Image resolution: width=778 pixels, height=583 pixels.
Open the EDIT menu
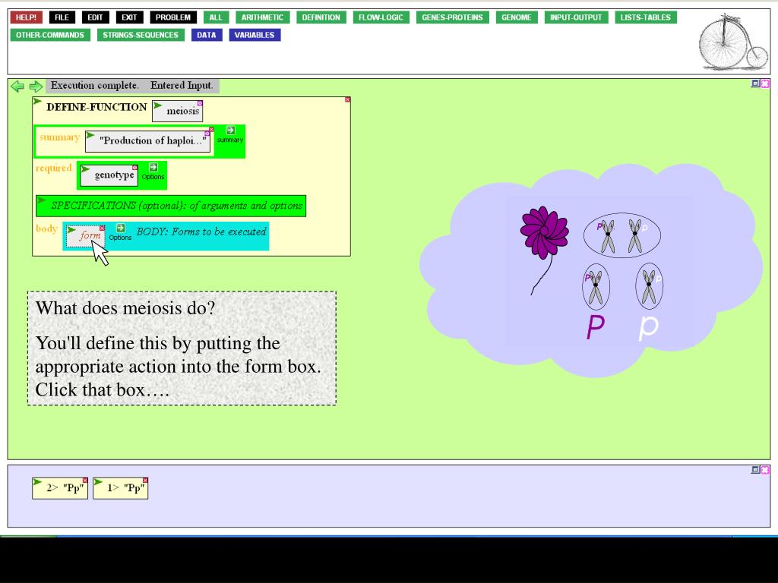point(95,17)
